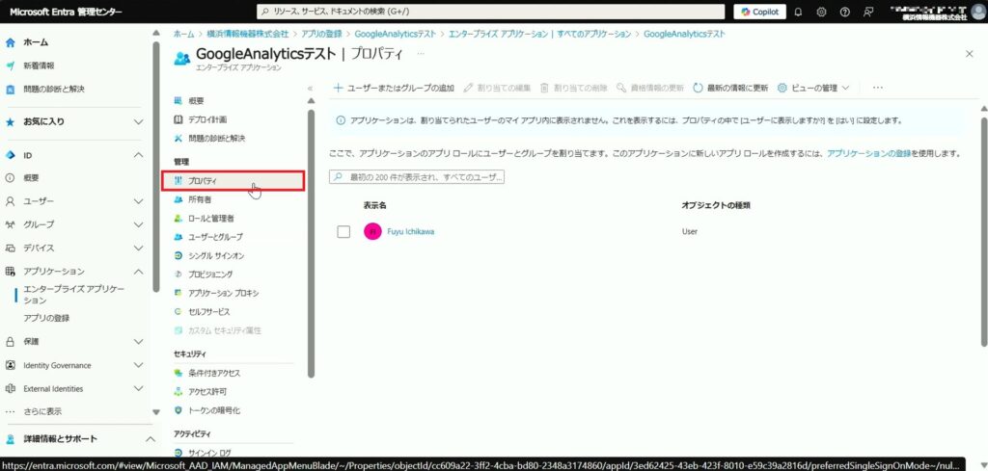
Task: Click エンタープライズ アプリケーション breadcrumb link
Action: (x=538, y=34)
